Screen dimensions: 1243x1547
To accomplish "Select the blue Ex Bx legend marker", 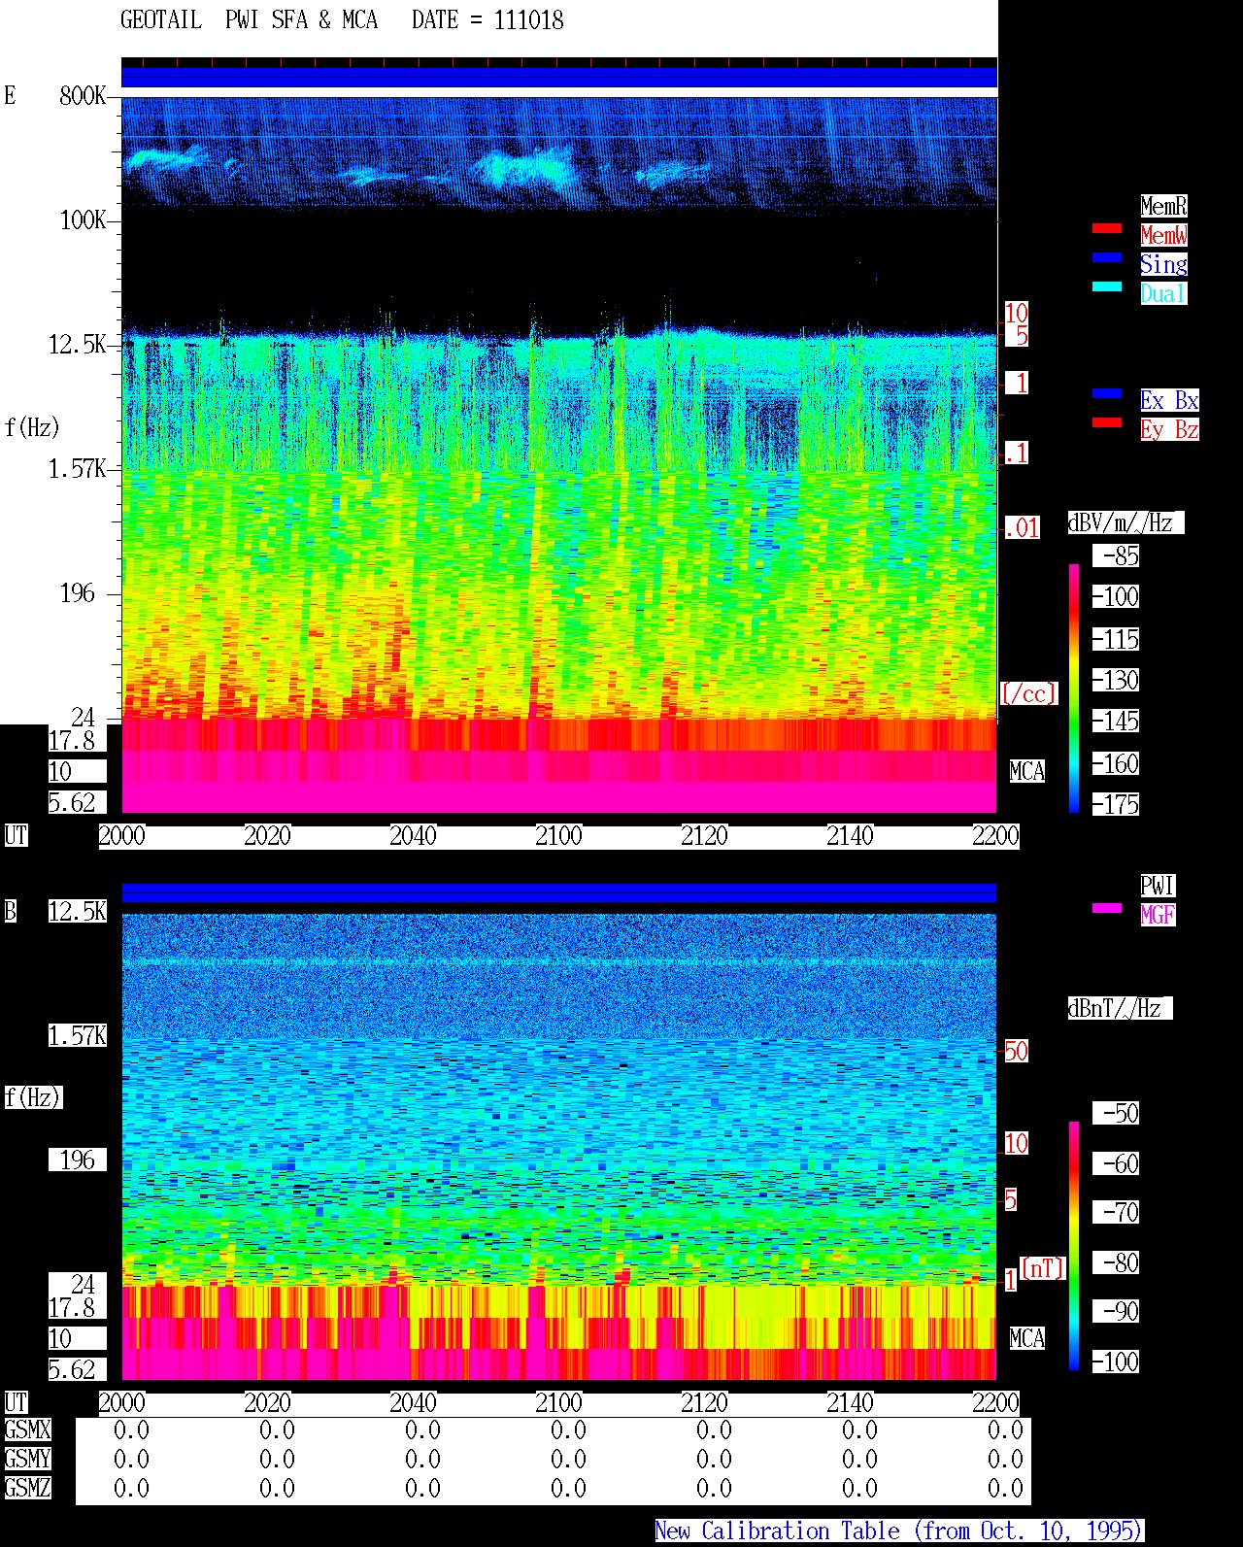I will [x=1107, y=394].
